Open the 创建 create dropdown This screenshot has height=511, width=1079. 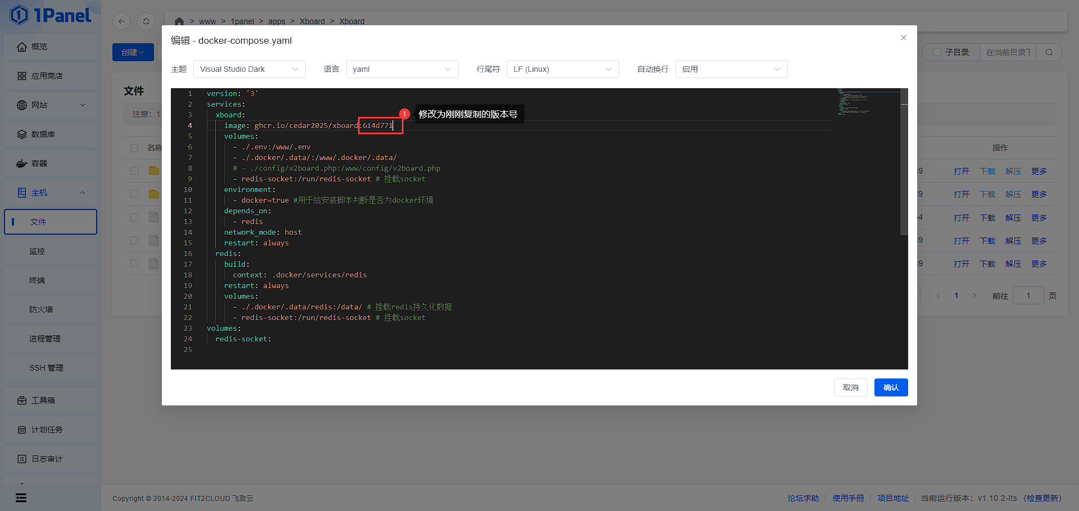(x=133, y=52)
